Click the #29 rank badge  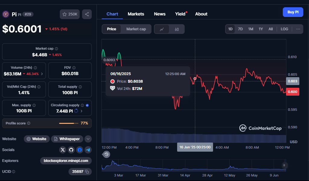[x=28, y=14]
